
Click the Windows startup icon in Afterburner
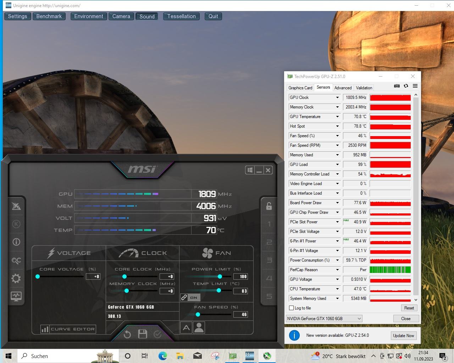click(x=250, y=170)
